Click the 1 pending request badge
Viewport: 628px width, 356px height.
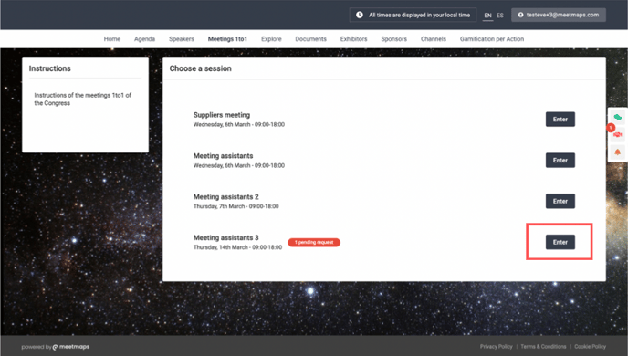(x=314, y=242)
